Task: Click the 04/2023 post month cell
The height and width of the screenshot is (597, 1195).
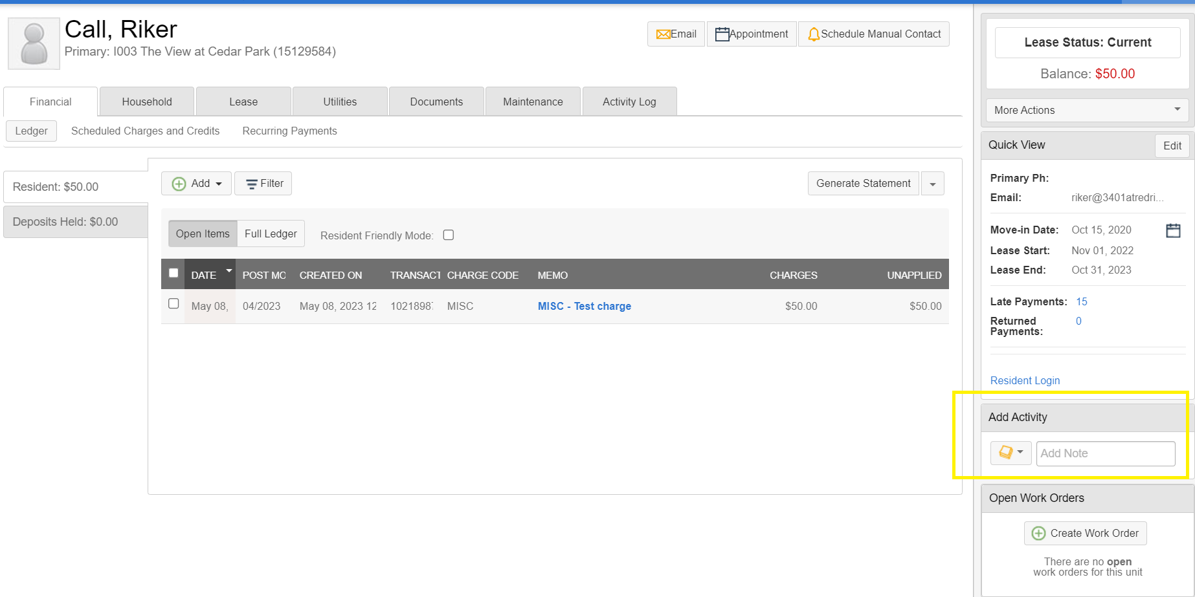Action: pos(262,306)
